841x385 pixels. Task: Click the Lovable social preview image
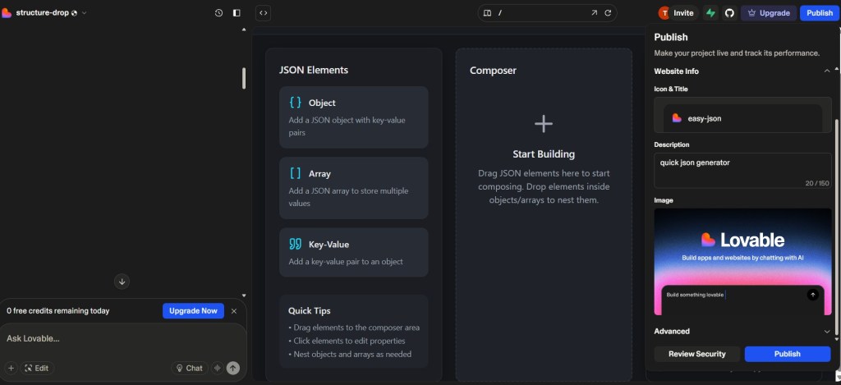point(742,262)
